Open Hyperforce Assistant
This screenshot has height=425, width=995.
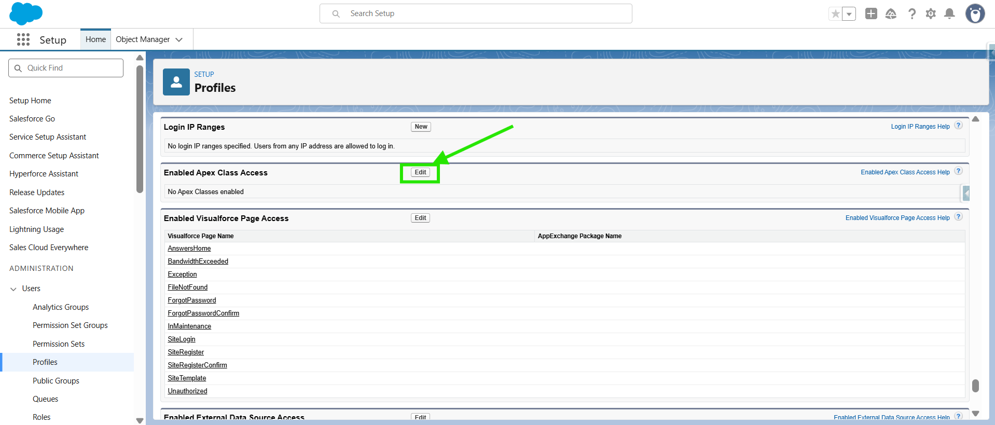pos(44,174)
